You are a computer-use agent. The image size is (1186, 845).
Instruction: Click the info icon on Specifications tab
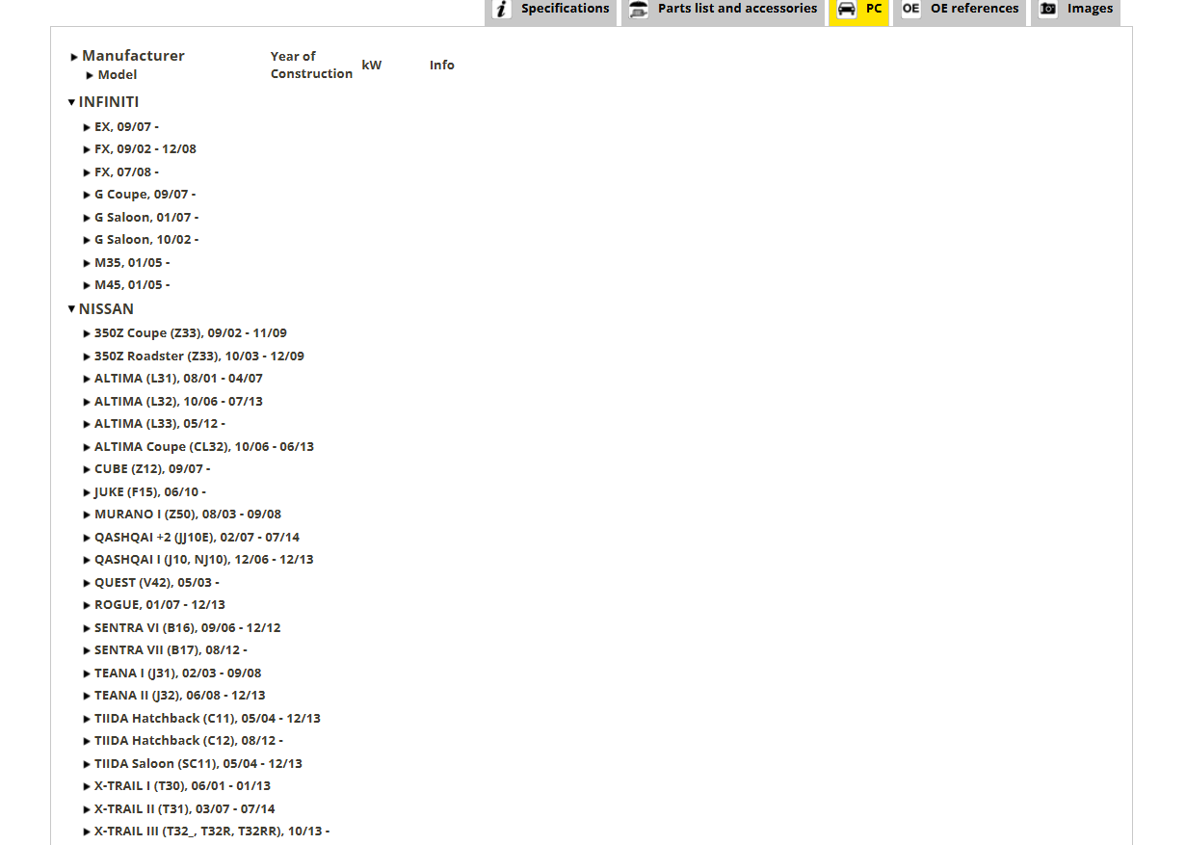501,10
